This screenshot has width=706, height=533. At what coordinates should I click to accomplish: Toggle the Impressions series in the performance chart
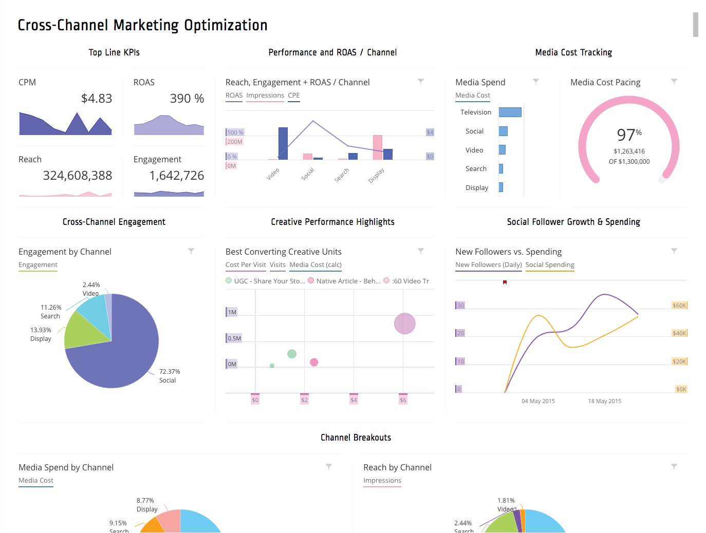tap(265, 95)
